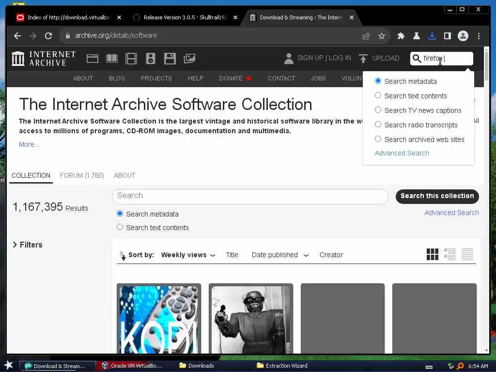
Task: Open the Kodi thumbnail item
Action: tap(159, 319)
